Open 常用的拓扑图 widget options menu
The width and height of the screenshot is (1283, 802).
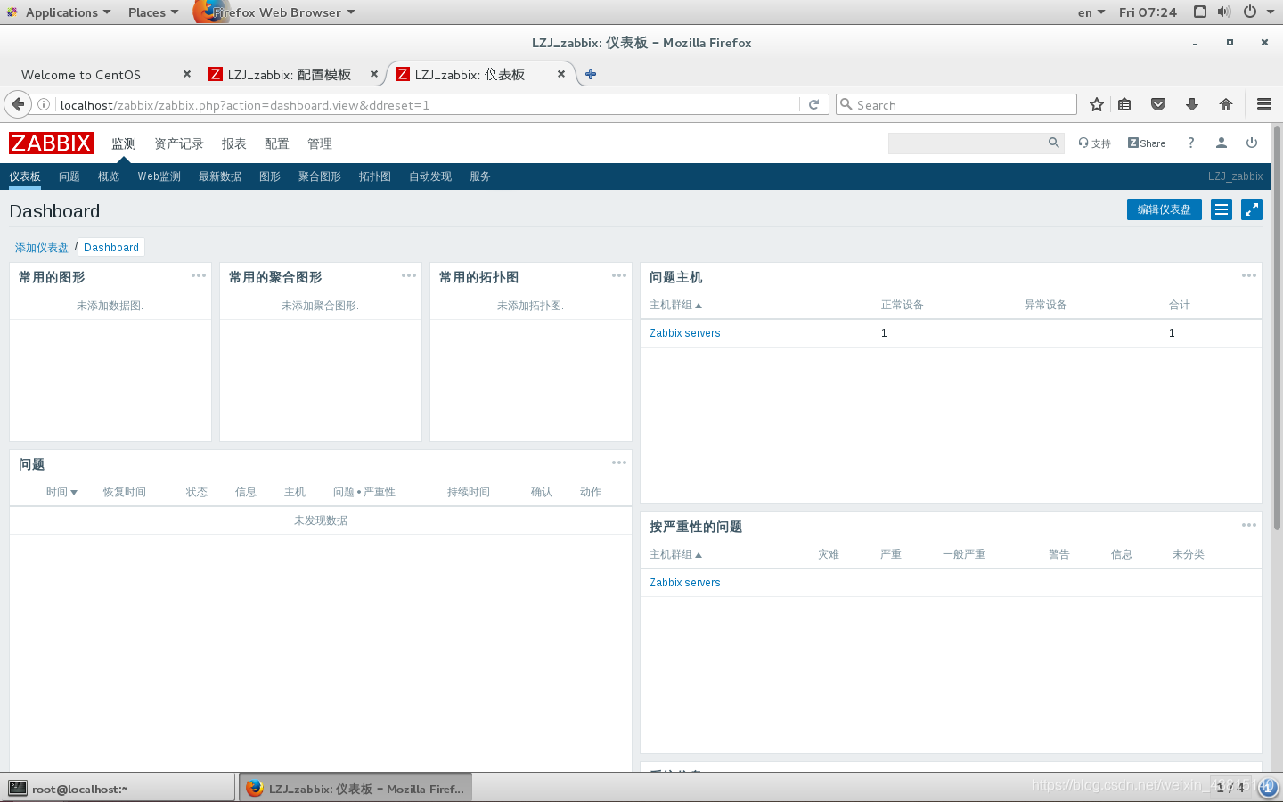[619, 275]
